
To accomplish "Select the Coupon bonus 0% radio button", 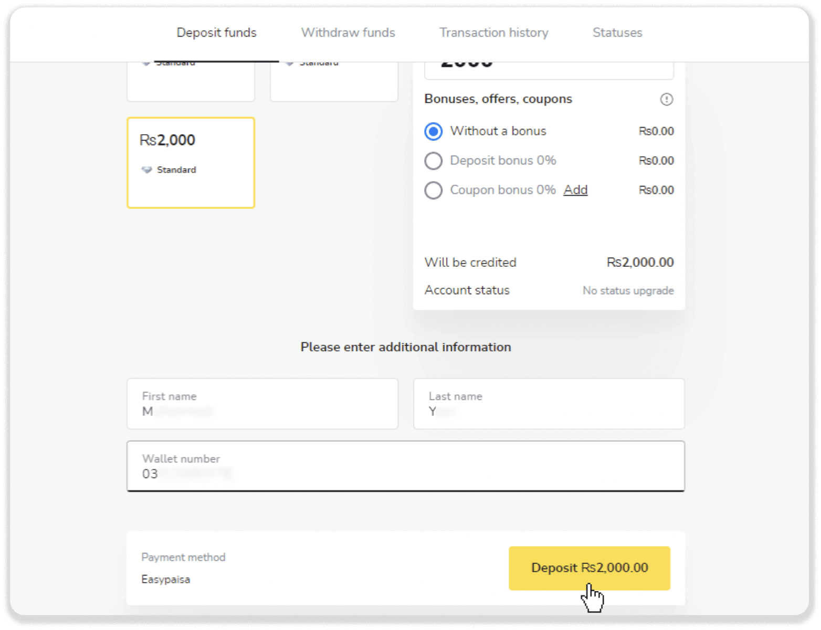I will coord(434,190).
